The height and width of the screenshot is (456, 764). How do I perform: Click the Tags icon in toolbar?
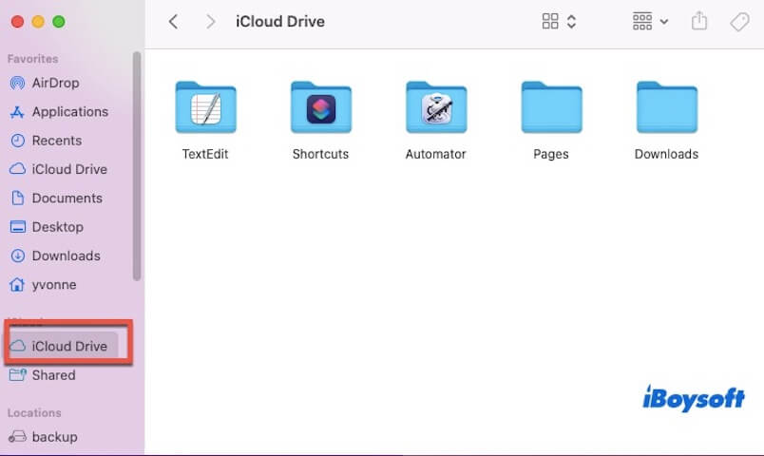[x=738, y=21]
